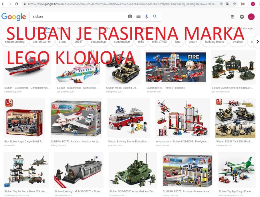The width and height of the screenshot is (260, 197).
Task: Filter by 'slubanshop' chip
Action: (98, 42)
